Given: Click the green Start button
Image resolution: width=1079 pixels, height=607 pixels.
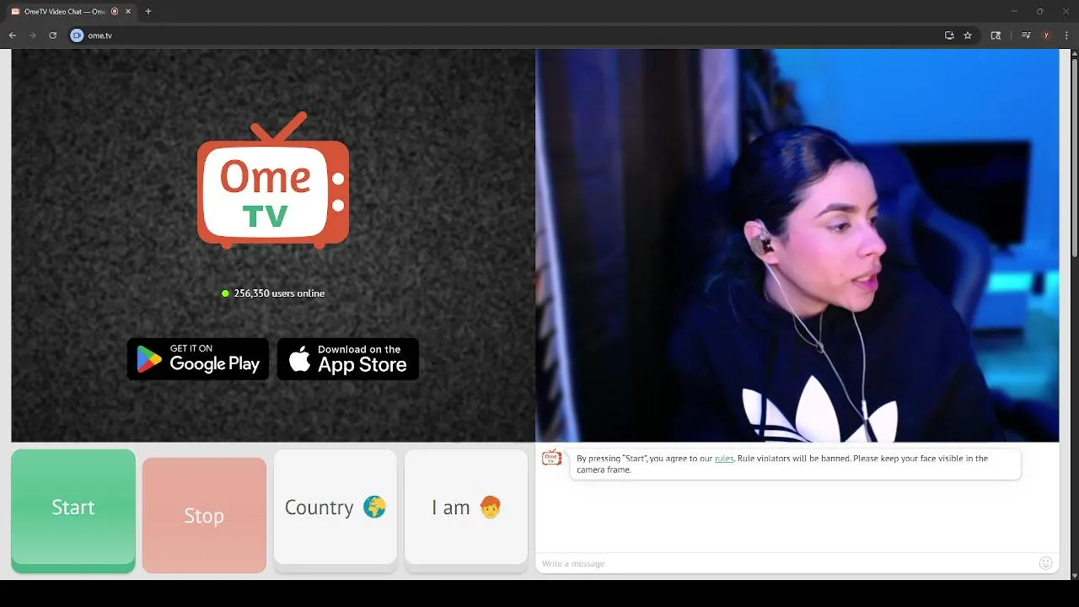Looking at the screenshot, I should point(73,509).
